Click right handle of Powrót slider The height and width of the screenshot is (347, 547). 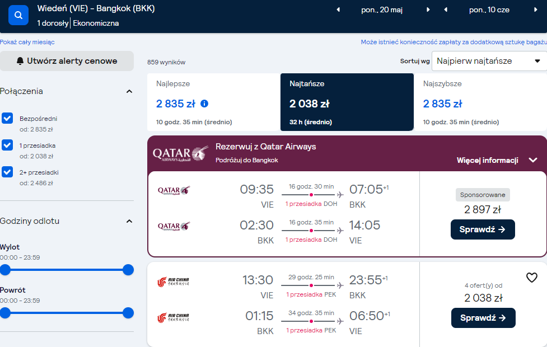[x=128, y=313]
